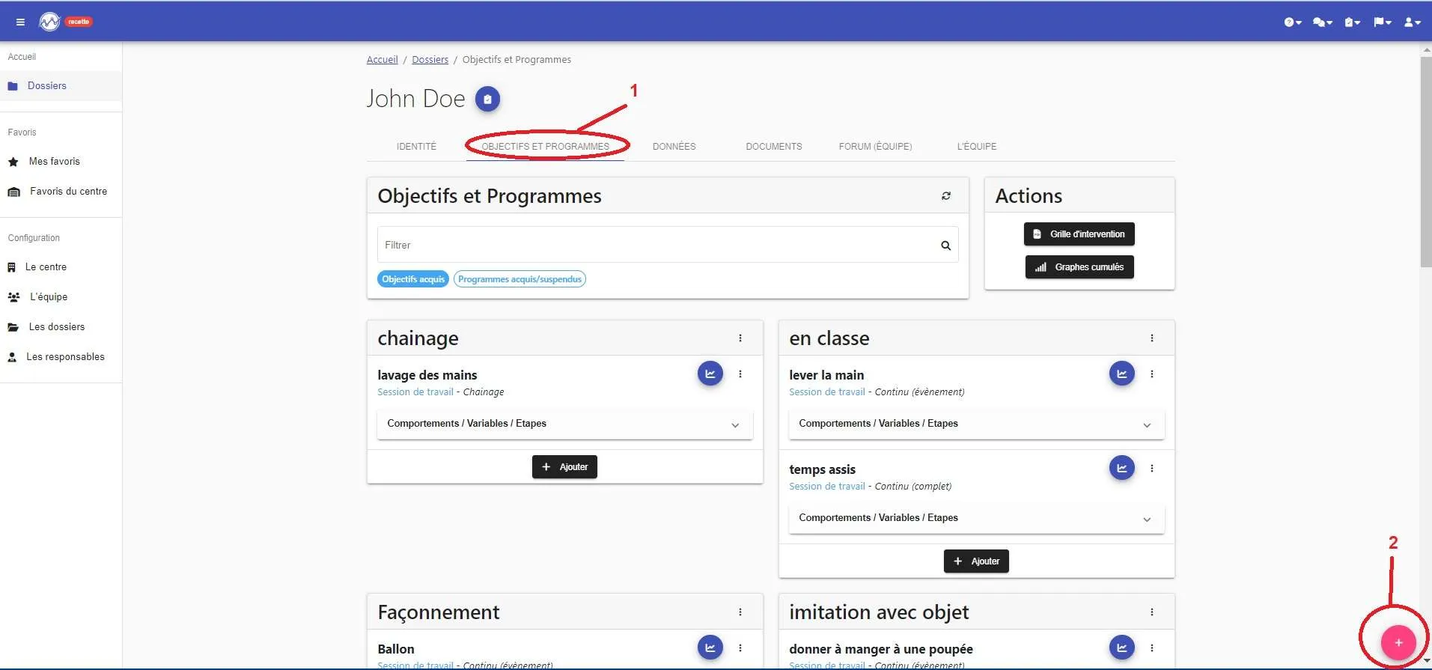Follow the Accueil breadcrumb link

(382, 60)
